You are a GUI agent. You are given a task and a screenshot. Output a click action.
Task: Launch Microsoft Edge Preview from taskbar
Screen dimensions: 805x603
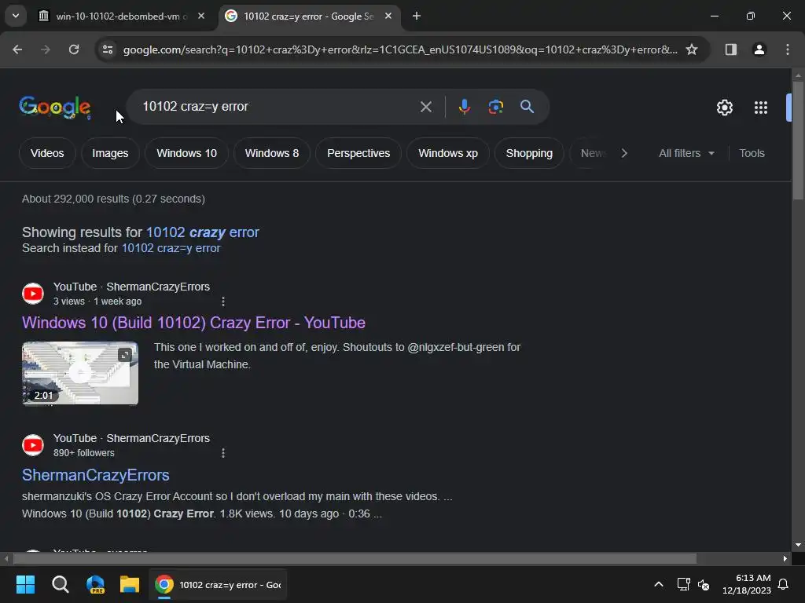tap(95, 584)
